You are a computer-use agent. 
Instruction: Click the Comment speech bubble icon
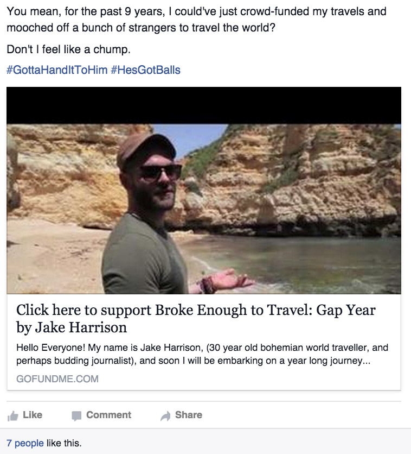tap(76, 416)
